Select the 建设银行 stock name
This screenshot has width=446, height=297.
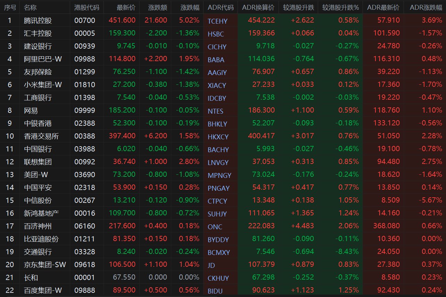point(38,46)
